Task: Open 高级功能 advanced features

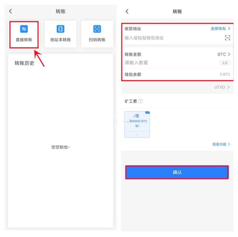Action: tap(221, 144)
